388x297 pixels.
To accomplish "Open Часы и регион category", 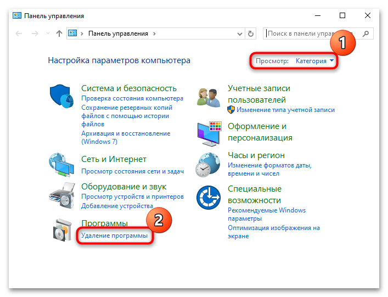I will (256, 155).
